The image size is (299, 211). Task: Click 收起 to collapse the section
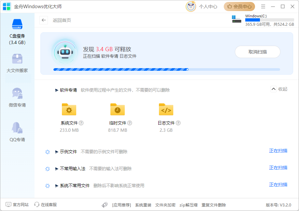click(279, 89)
